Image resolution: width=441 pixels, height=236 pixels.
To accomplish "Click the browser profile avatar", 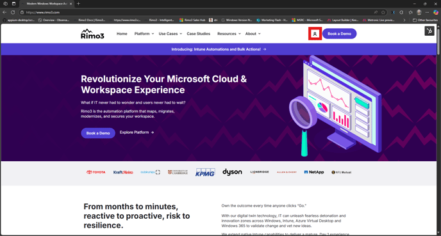I will click(x=419, y=12).
